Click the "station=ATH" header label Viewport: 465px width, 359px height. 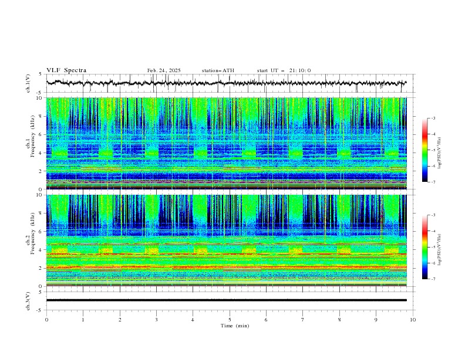tap(218, 70)
